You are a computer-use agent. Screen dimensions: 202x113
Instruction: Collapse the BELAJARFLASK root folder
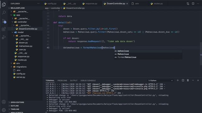coord(18,8)
